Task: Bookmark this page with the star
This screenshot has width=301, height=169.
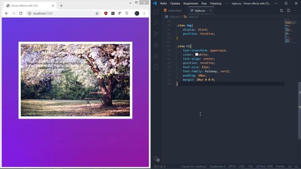Action: (x=97, y=14)
